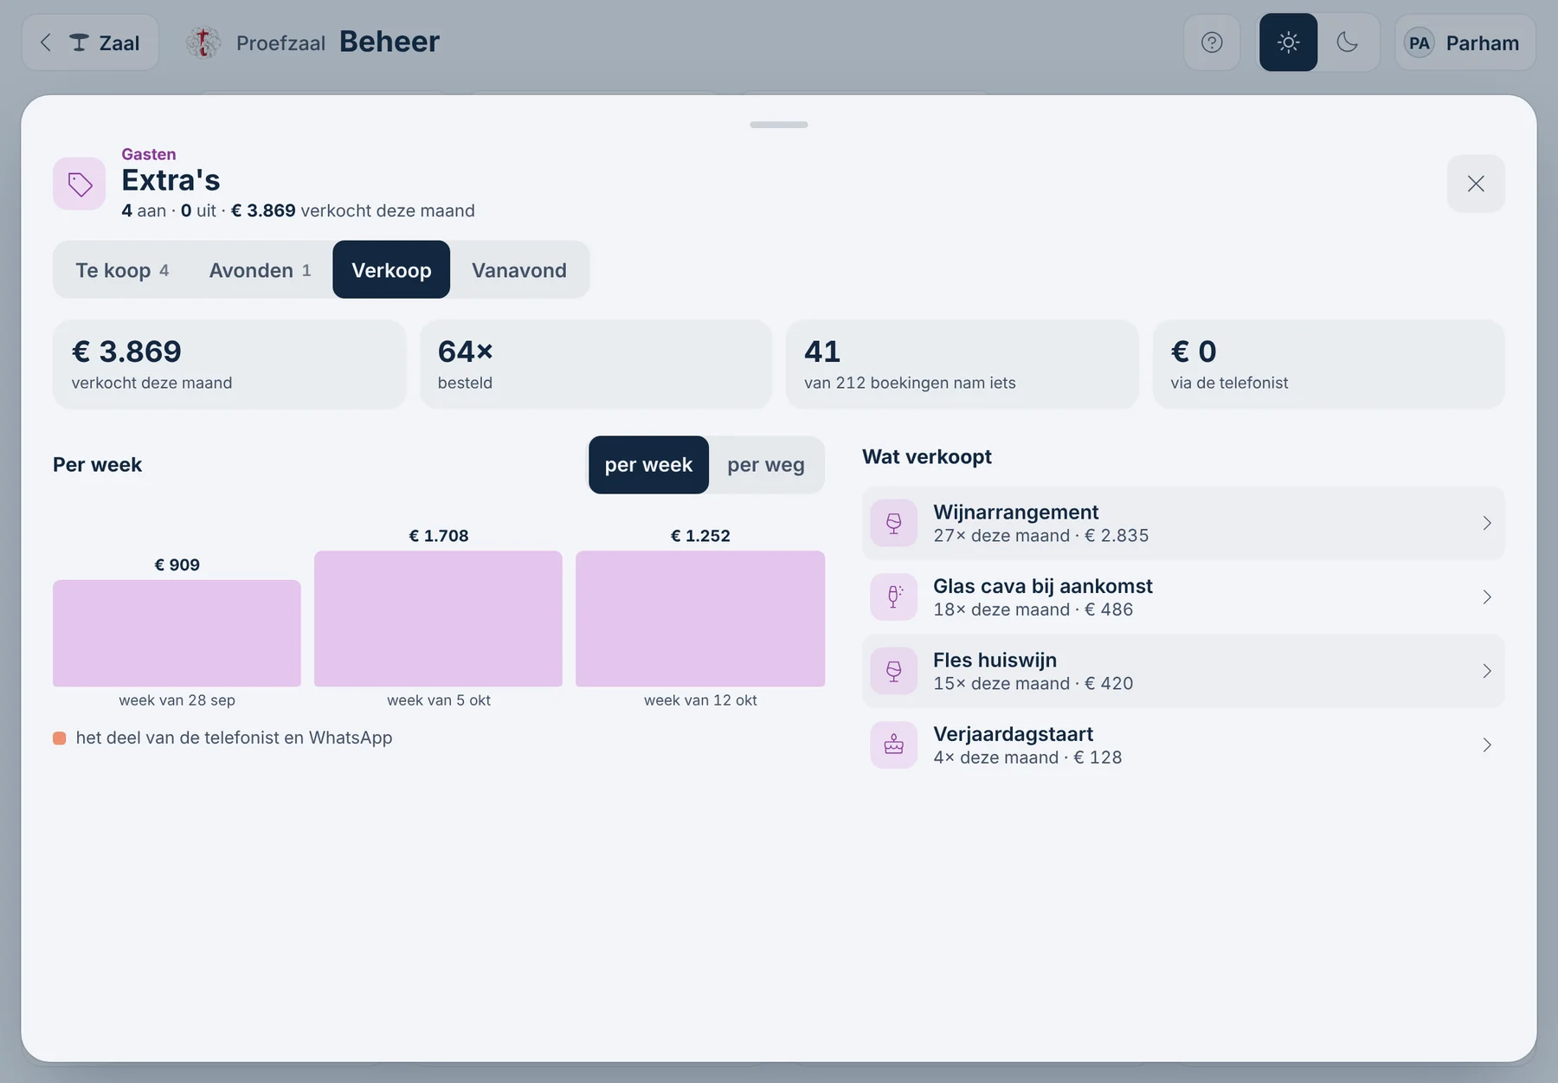
Task: Expand Verjaardagstaart row chevron
Action: click(1486, 745)
